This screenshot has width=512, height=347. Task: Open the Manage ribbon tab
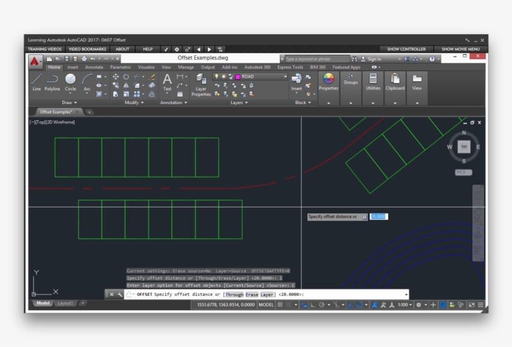[186, 67]
